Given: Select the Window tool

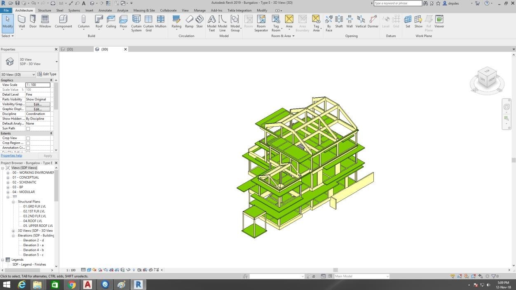Looking at the screenshot, I should tap(45, 21).
